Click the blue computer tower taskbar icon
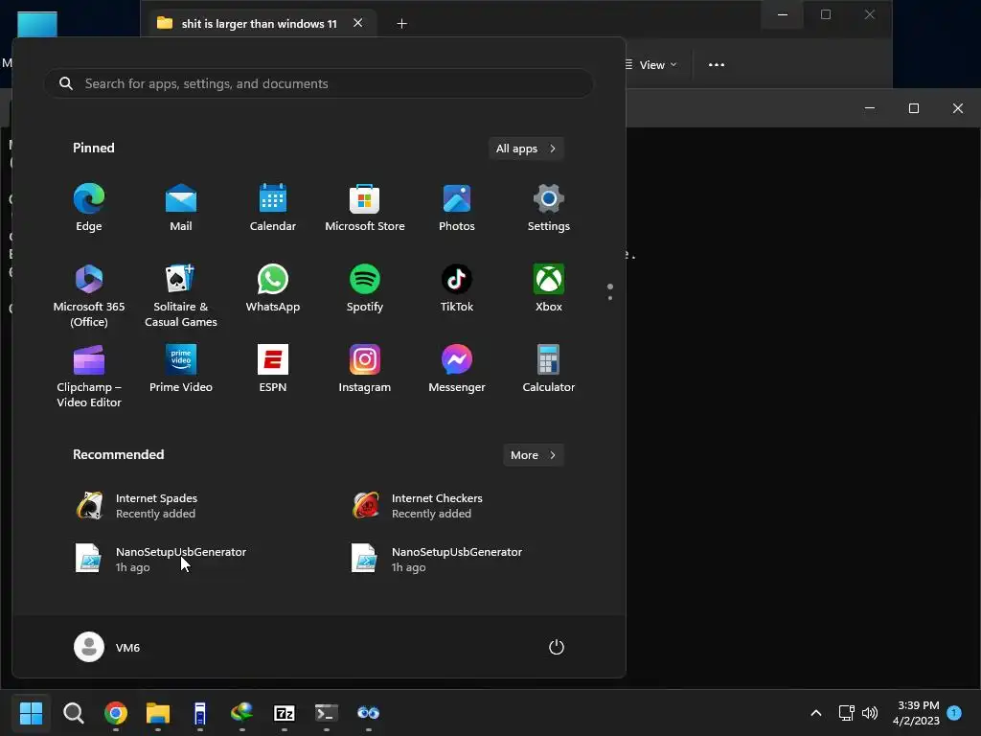Image resolution: width=981 pixels, height=736 pixels. pyautogui.click(x=199, y=713)
